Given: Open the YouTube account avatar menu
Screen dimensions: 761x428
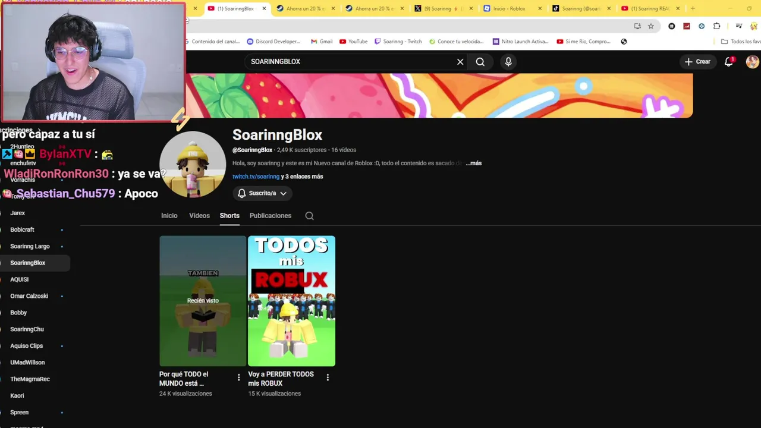Looking at the screenshot, I should click(x=752, y=62).
